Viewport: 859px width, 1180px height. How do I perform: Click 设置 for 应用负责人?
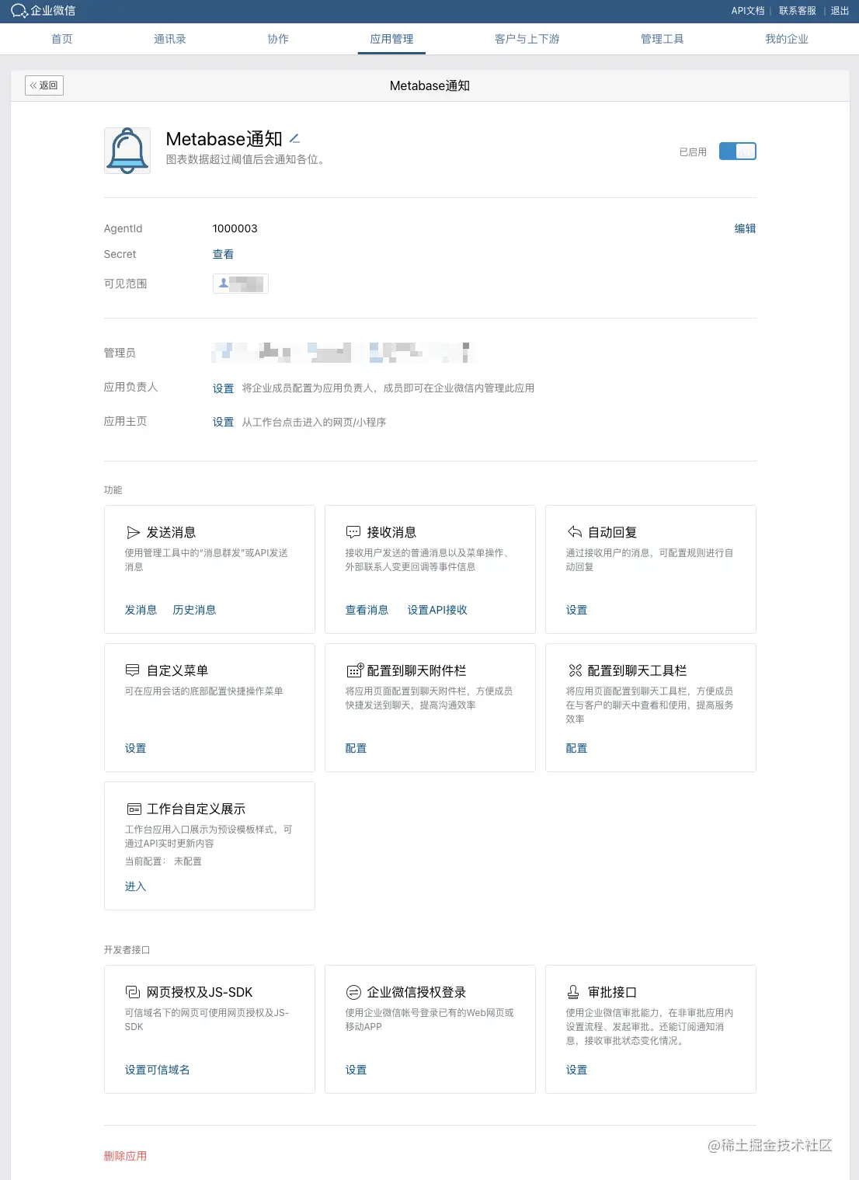point(223,388)
